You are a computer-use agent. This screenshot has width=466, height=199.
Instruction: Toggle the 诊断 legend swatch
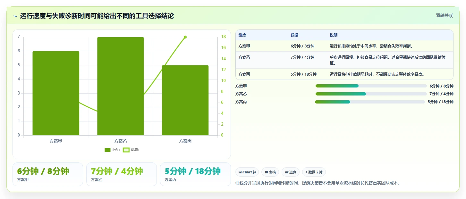126,150
